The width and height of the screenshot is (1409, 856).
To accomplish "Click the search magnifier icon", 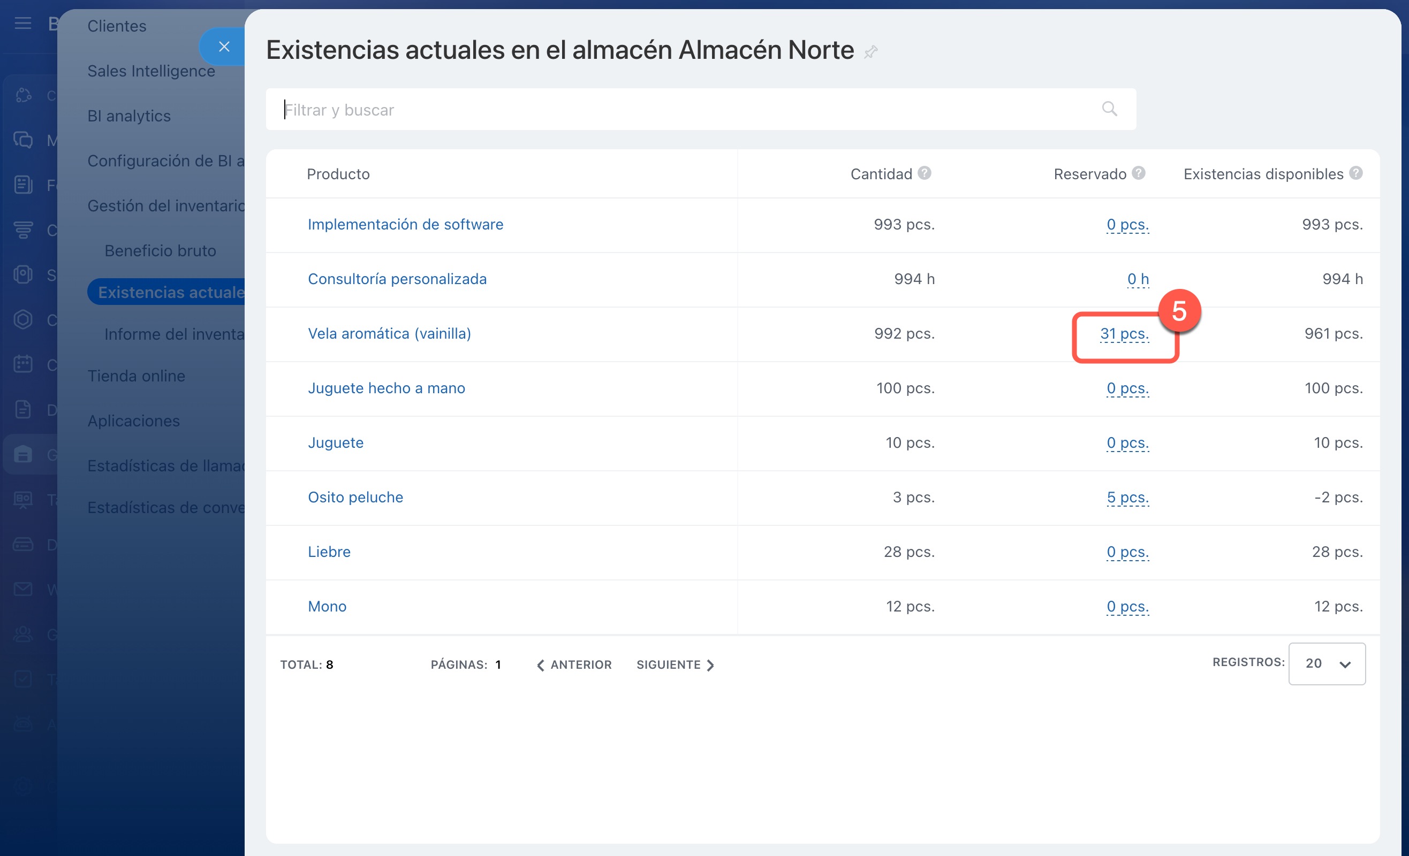I will (x=1109, y=109).
